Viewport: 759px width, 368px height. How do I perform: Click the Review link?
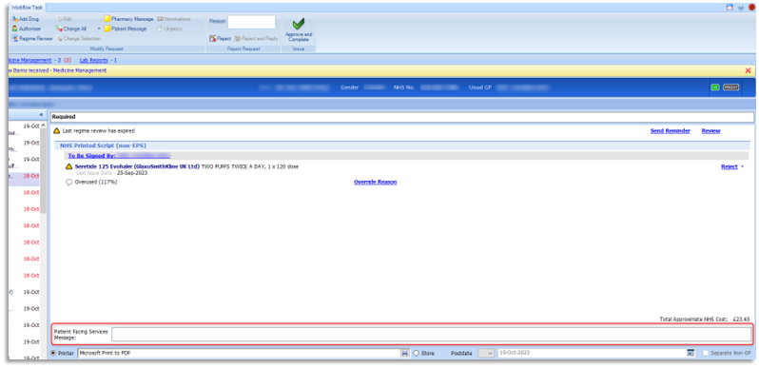pos(710,131)
